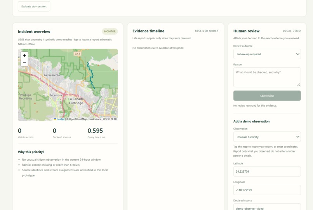Click the Add a demo observation heading

(x=251, y=121)
